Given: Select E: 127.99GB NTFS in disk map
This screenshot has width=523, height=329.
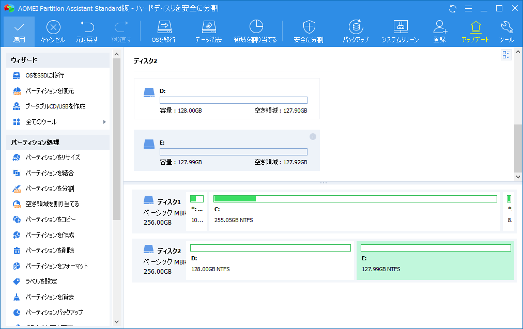Looking at the screenshot, I should 435,260.
